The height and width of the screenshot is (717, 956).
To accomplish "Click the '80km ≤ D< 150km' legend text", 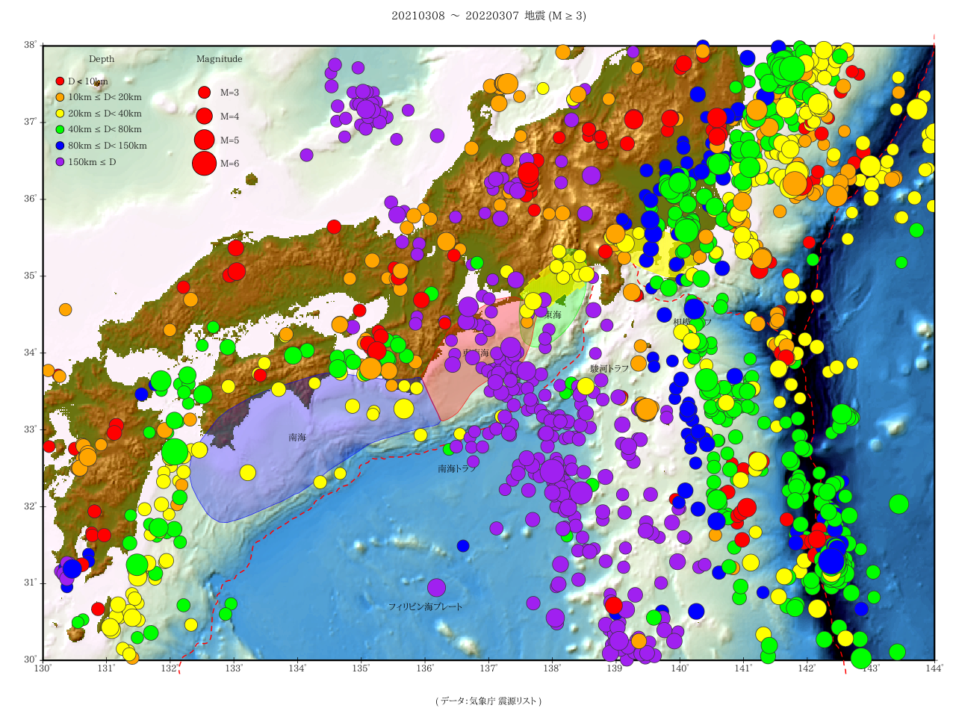I will (x=108, y=146).
